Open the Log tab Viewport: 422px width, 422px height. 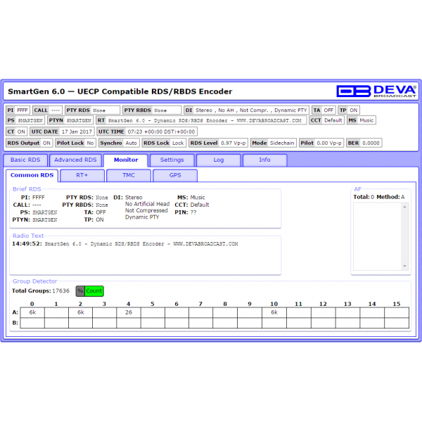tap(219, 160)
